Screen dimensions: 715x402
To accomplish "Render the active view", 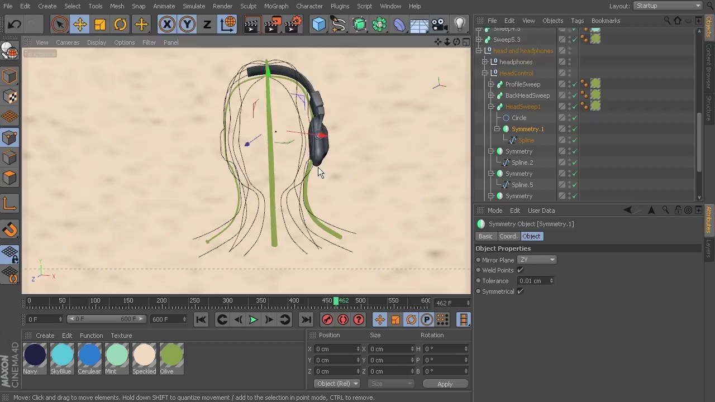I will [x=252, y=25].
